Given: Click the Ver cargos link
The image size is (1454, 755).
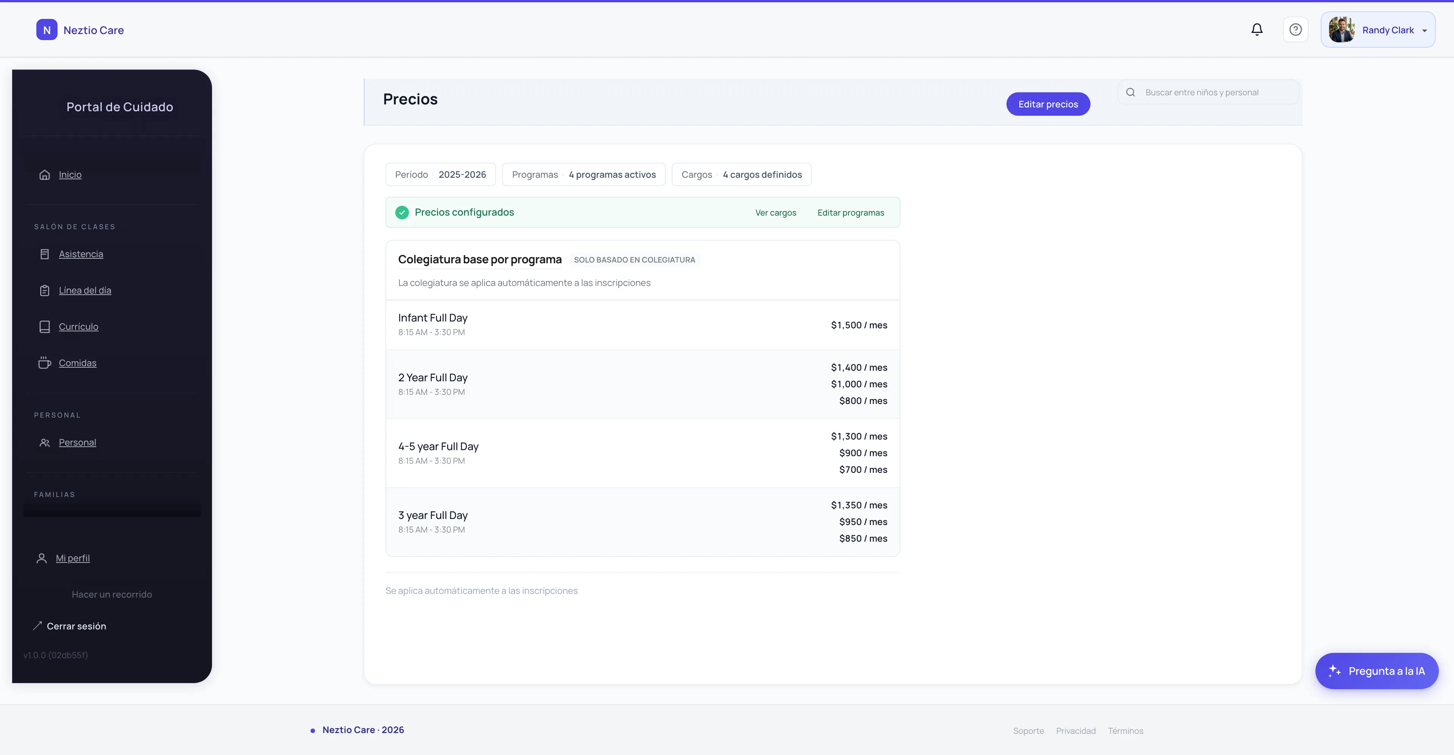Looking at the screenshot, I should 775,213.
